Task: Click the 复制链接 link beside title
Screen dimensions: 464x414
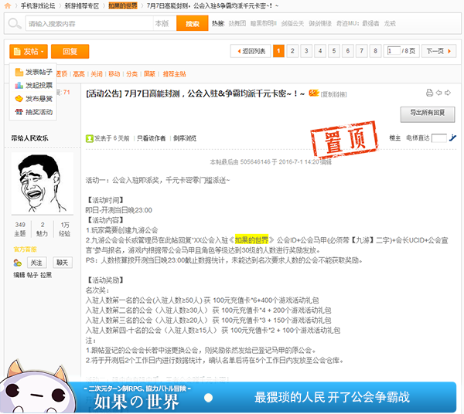Action: [334, 94]
